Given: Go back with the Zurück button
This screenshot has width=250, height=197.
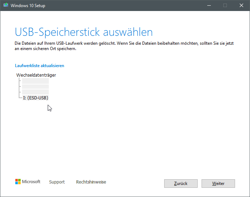Looking at the screenshot, I should coord(181,184).
